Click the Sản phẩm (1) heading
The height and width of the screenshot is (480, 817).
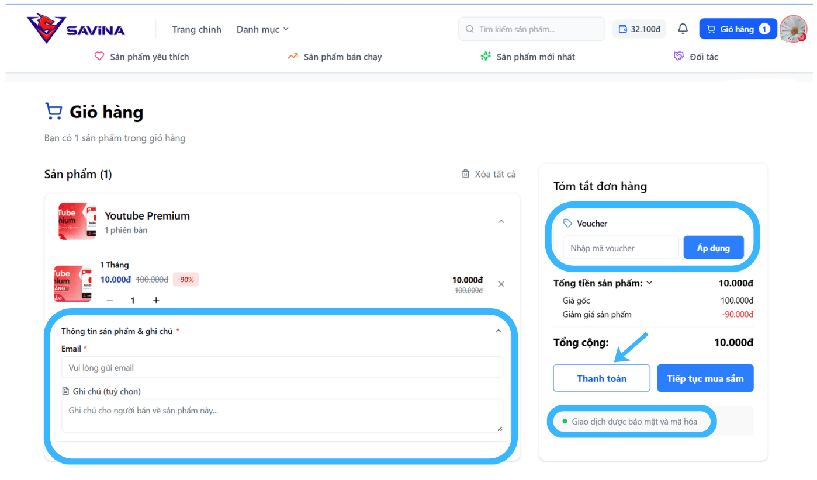click(x=78, y=174)
